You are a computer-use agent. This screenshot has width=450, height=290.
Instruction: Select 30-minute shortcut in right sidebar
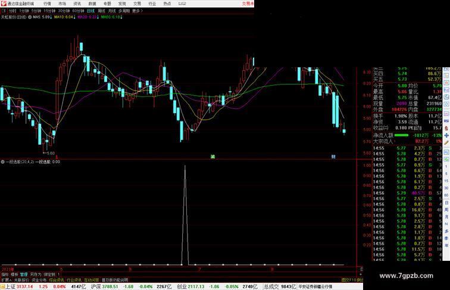tap(446, 188)
